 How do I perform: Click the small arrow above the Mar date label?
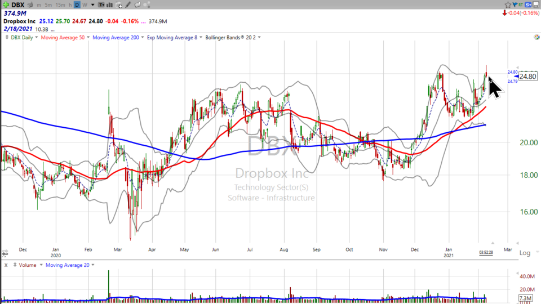(493, 243)
